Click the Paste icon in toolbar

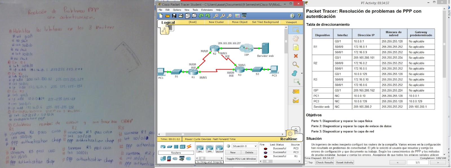pos(194,16)
